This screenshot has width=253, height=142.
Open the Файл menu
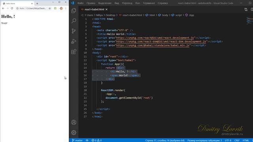click(81, 3)
